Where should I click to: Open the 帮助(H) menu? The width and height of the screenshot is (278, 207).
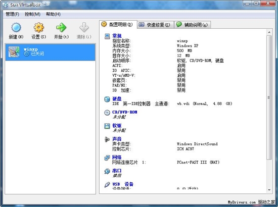point(54,14)
